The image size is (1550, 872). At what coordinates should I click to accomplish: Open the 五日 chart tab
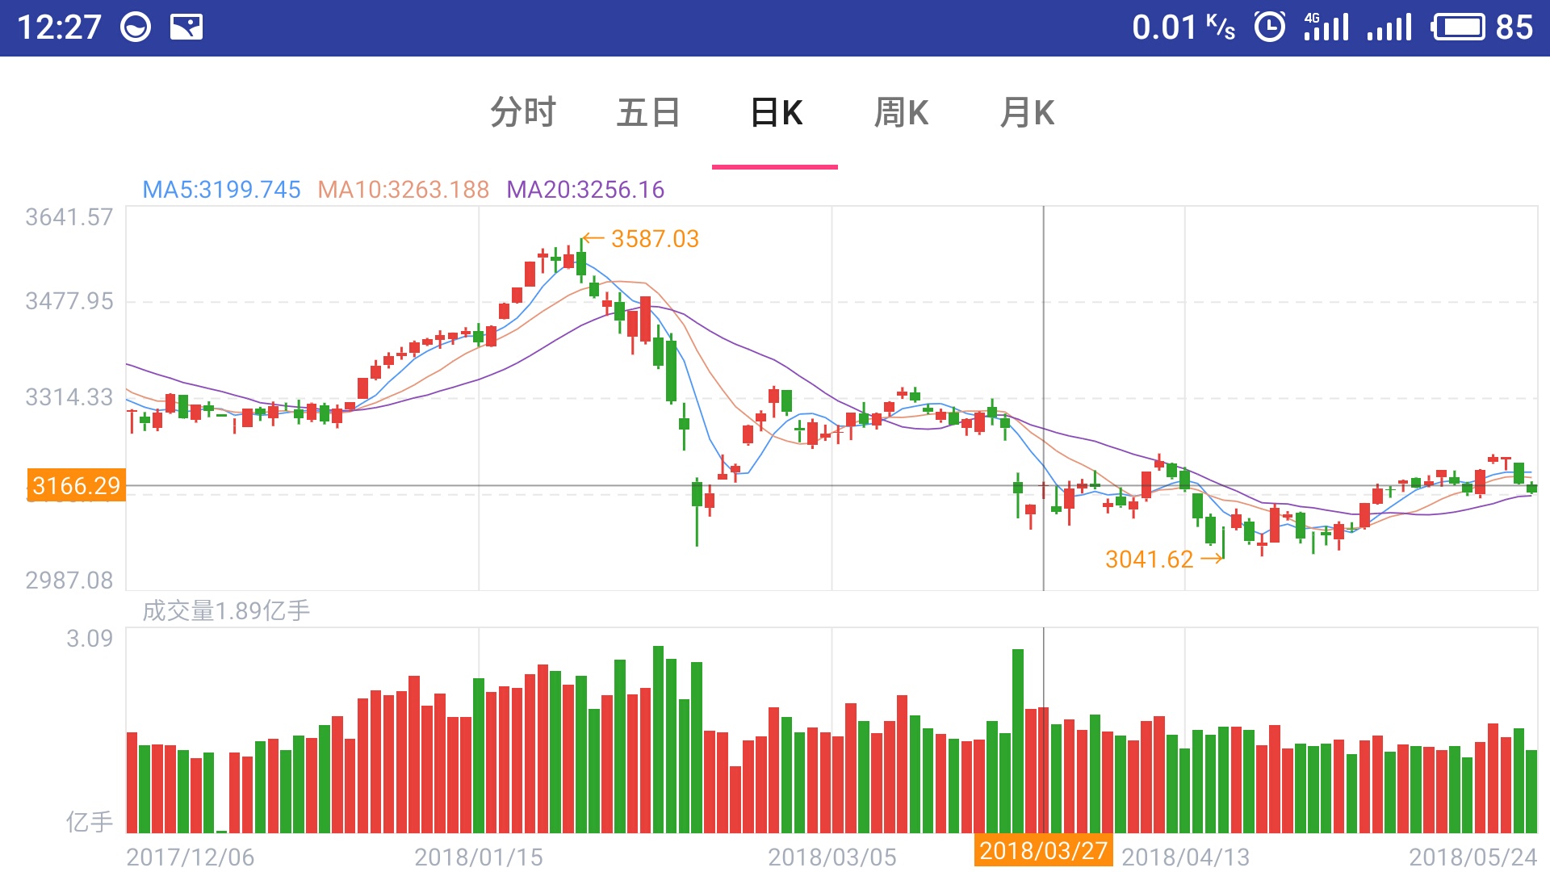(x=648, y=112)
